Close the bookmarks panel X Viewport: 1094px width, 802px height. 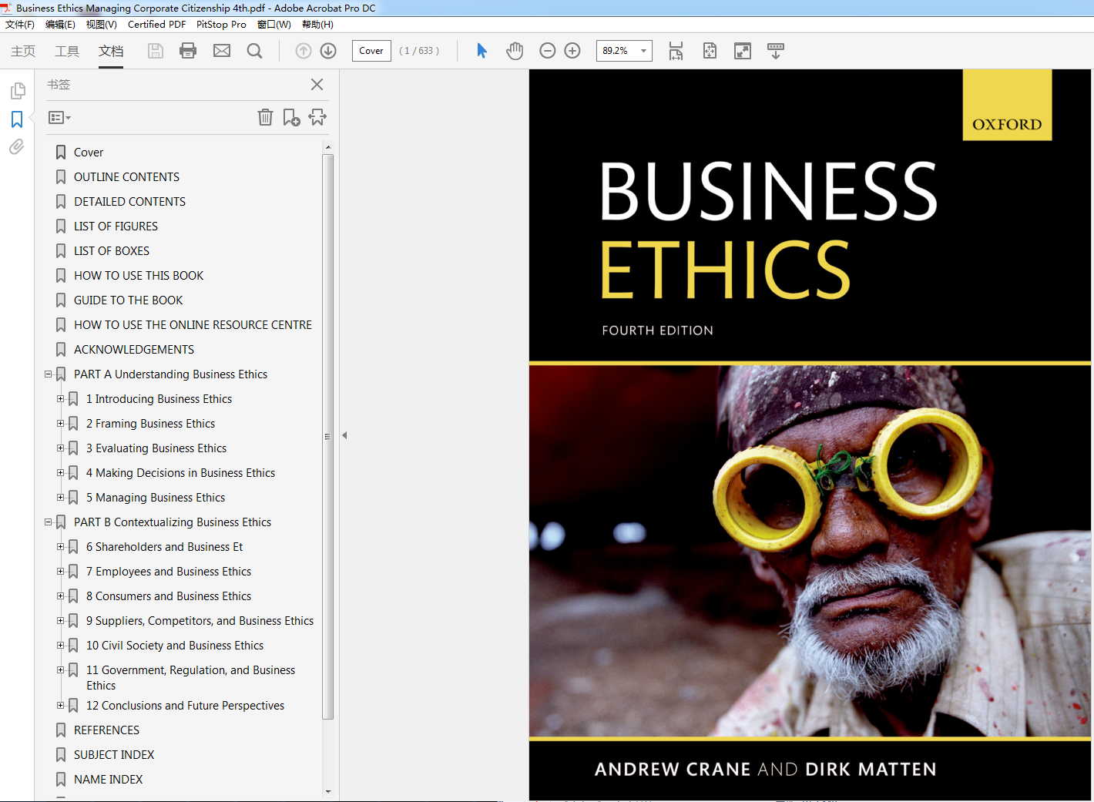(x=317, y=85)
